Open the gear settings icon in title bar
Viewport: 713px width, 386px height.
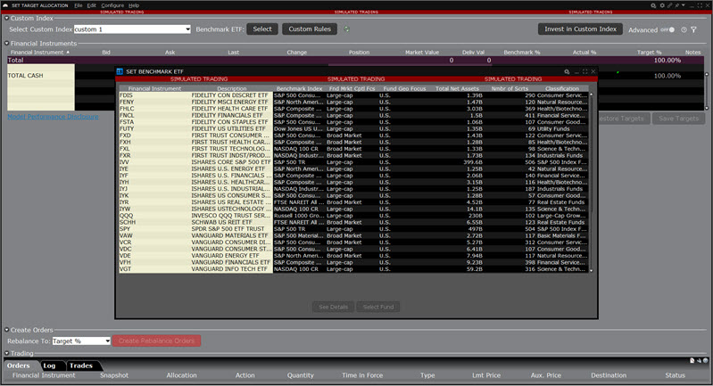coord(662,5)
